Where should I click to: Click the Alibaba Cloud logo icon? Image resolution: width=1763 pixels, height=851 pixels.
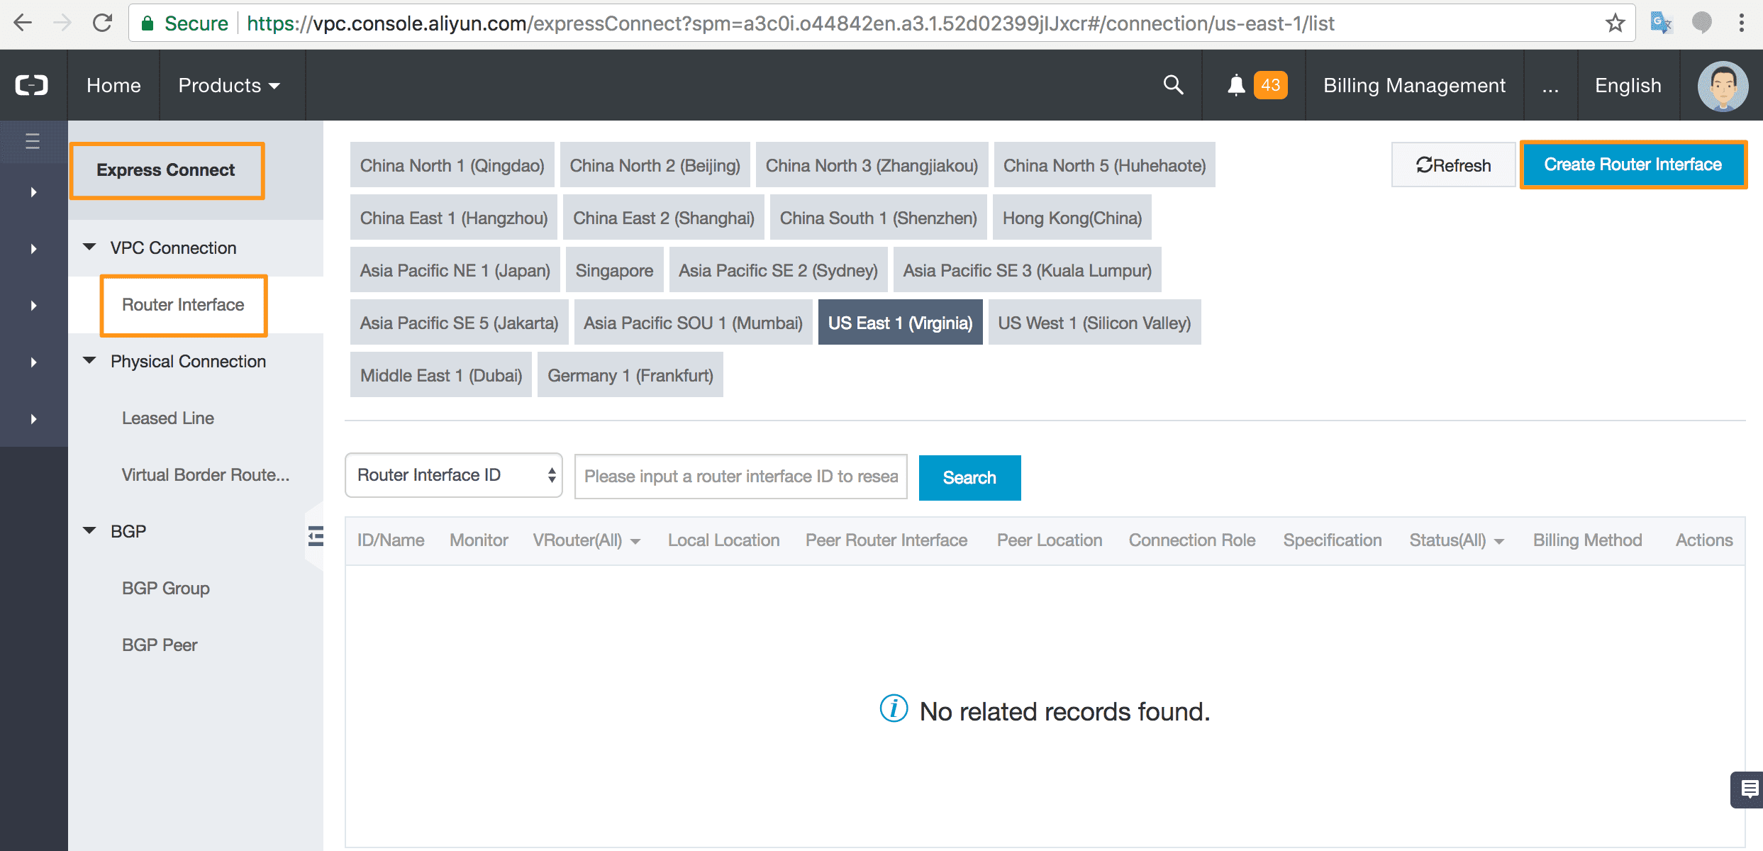point(33,85)
